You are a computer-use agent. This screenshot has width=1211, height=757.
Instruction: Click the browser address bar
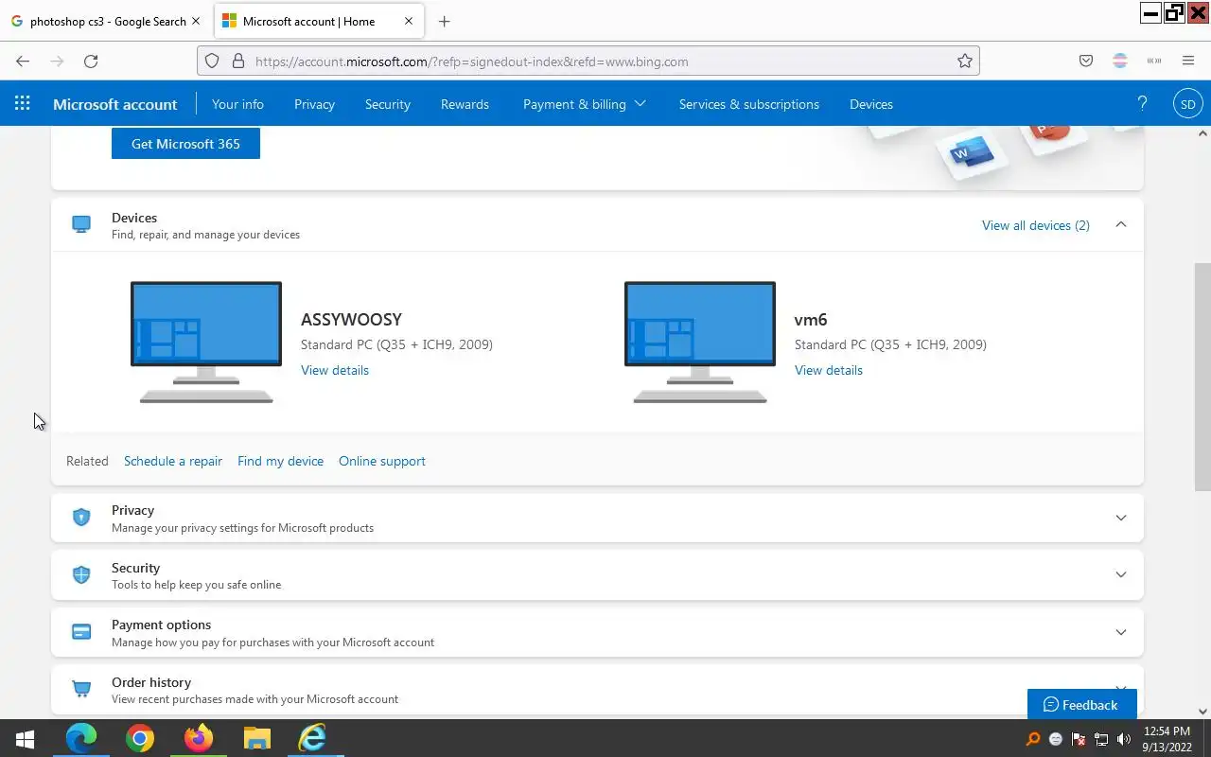click(x=587, y=62)
